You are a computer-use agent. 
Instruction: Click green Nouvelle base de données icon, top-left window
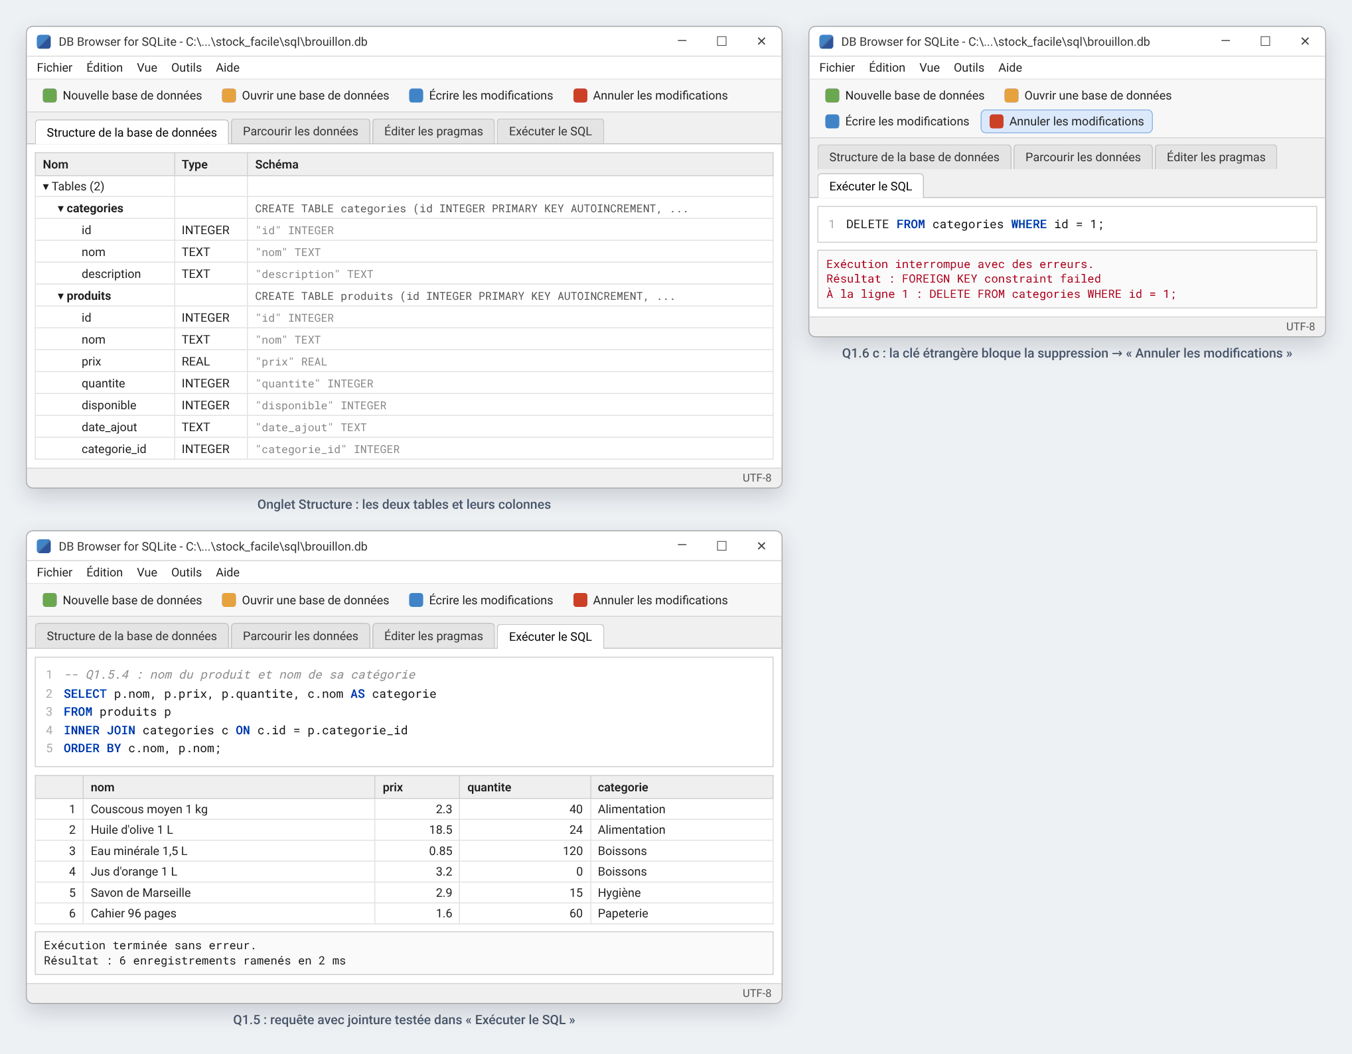(50, 96)
